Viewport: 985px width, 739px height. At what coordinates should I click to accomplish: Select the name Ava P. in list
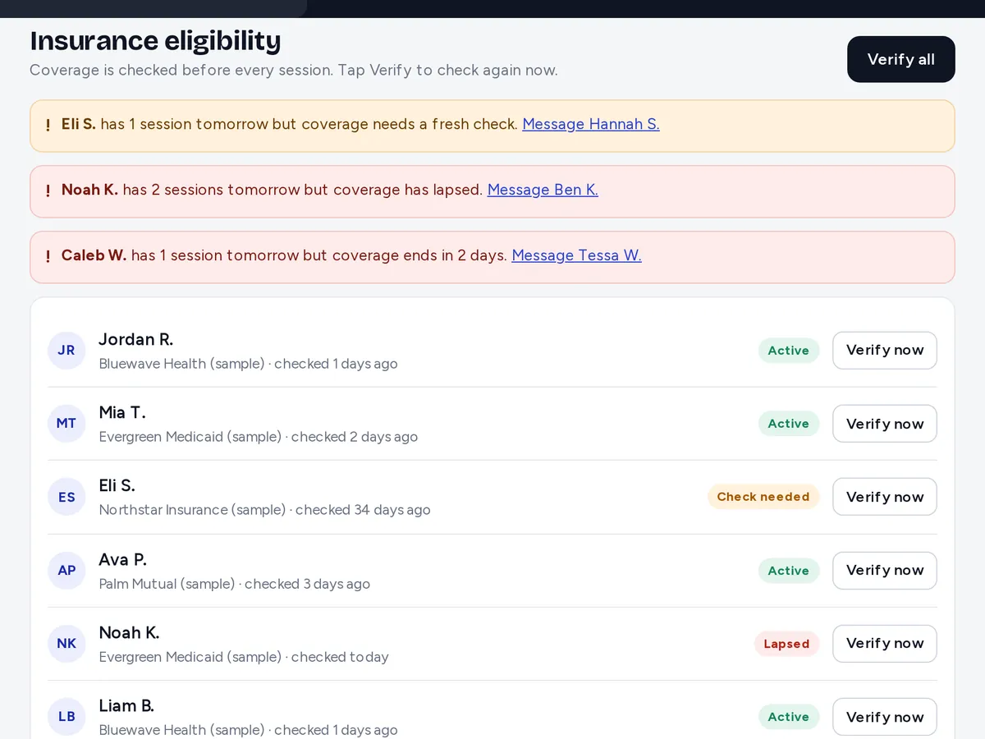click(123, 560)
